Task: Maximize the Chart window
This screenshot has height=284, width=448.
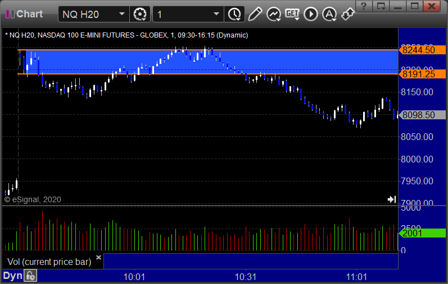Action: (x=415, y=6)
